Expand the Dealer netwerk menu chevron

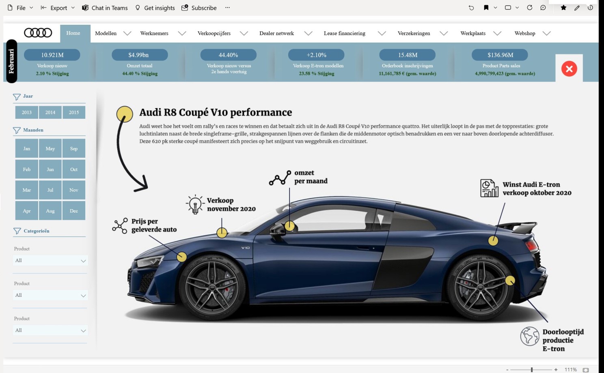coord(308,33)
